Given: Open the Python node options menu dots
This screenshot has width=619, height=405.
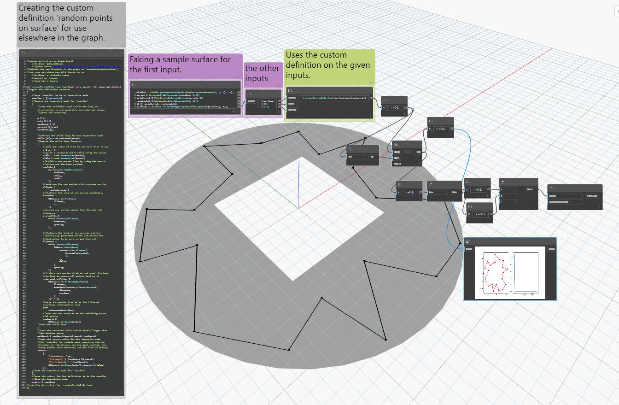Looking at the screenshot, I should (x=419, y=164).
